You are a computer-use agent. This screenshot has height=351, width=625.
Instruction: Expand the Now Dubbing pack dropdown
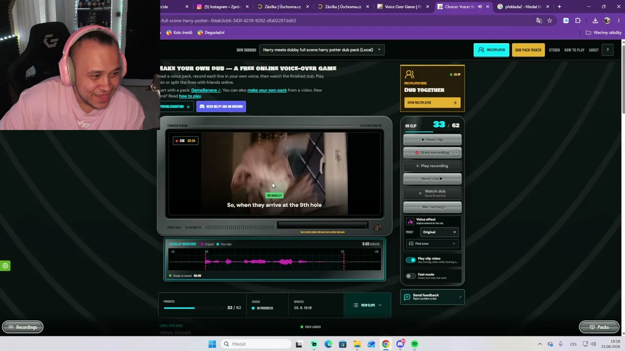tap(322, 50)
